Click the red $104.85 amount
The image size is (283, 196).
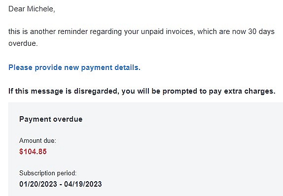pyautogui.click(x=33, y=152)
